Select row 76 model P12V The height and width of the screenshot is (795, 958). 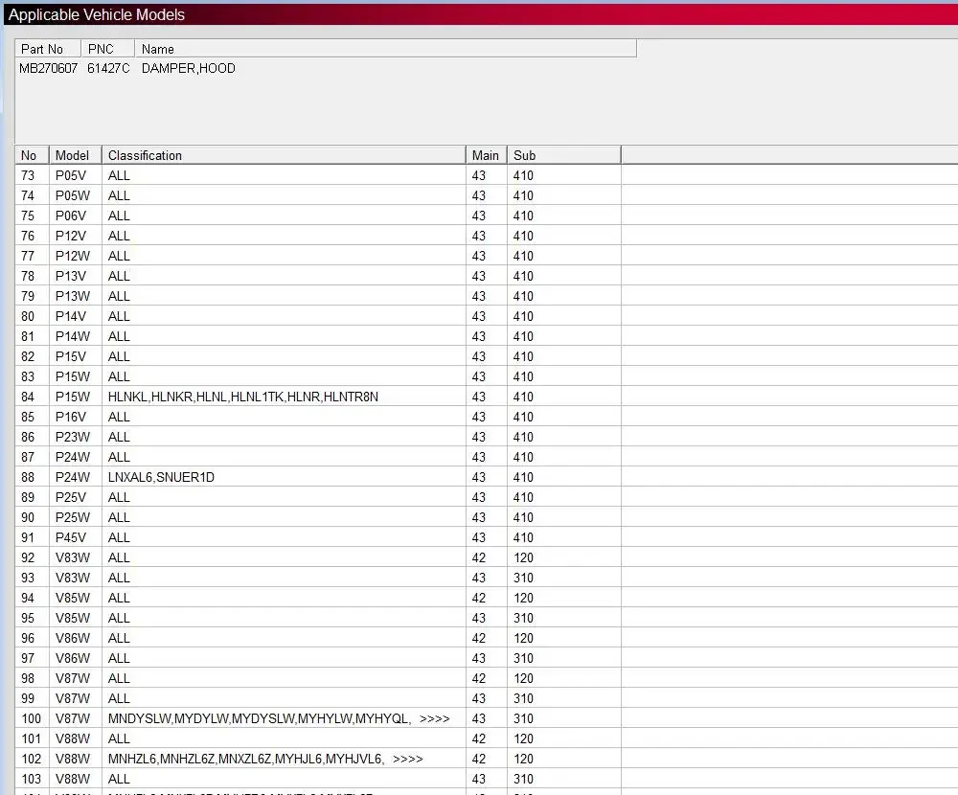tap(71, 237)
